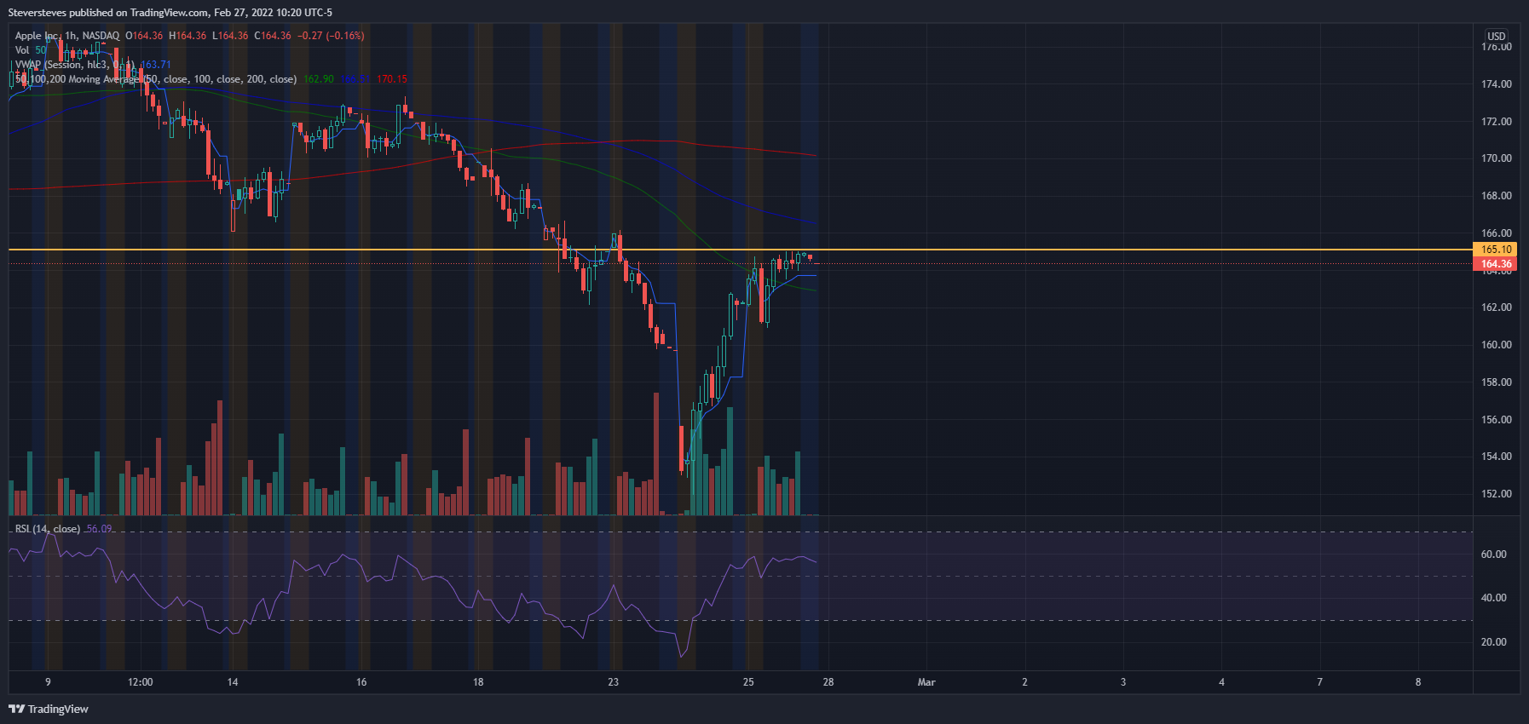Viewport: 1529px width, 724px height.
Task: Click the 152.00 price axis label
Action: point(1496,494)
